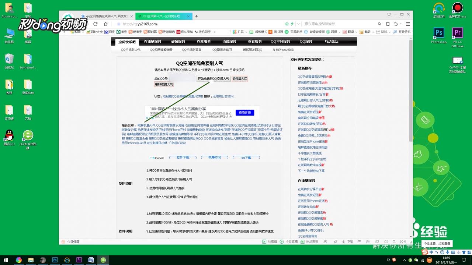The width and height of the screenshot is (472, 265).
Task: Click the undo/restore closed page icon
Action: click(x=396, y=24)
